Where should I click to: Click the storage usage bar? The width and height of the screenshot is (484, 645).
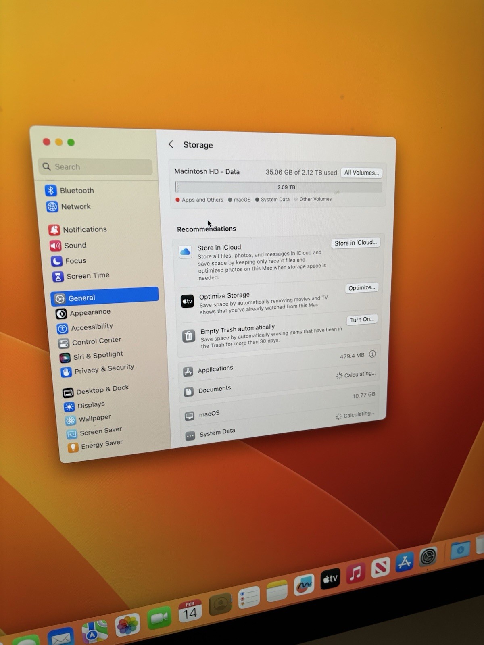click(279, 187)
